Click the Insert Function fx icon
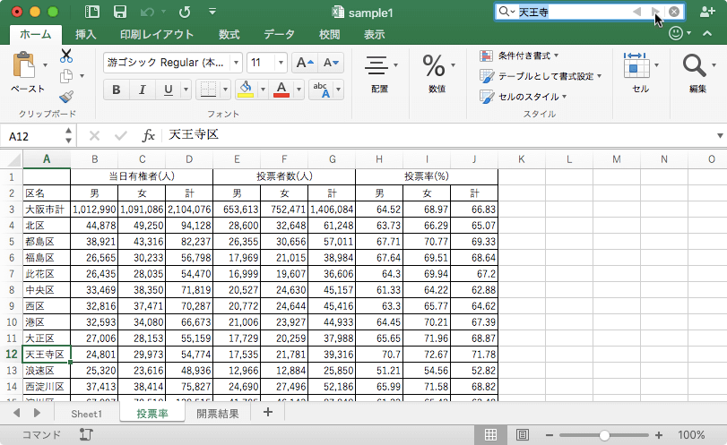This screenshot has height=445, width=727. (x=149, y=136)
